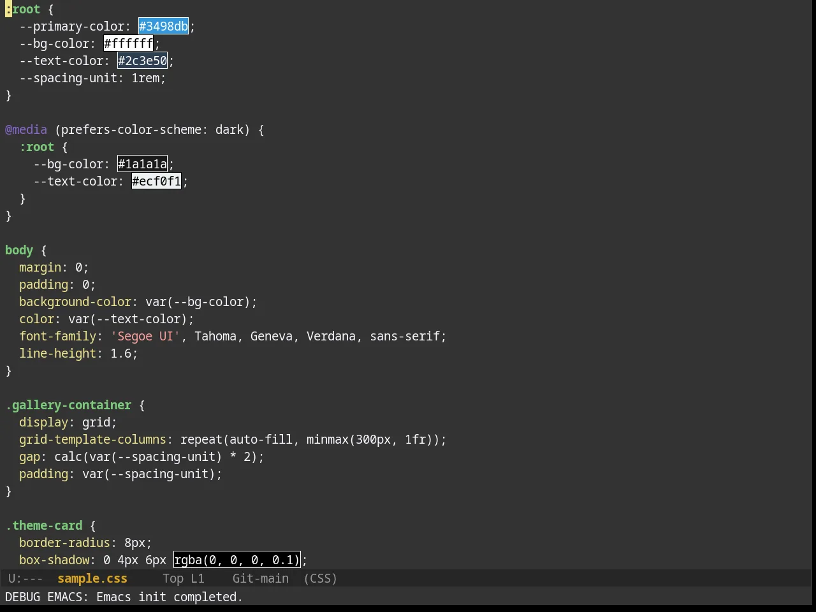Click (prefers-color-scheme: dark) media query
This screenshot has height=612, width=816.
[x=152, y=129]
